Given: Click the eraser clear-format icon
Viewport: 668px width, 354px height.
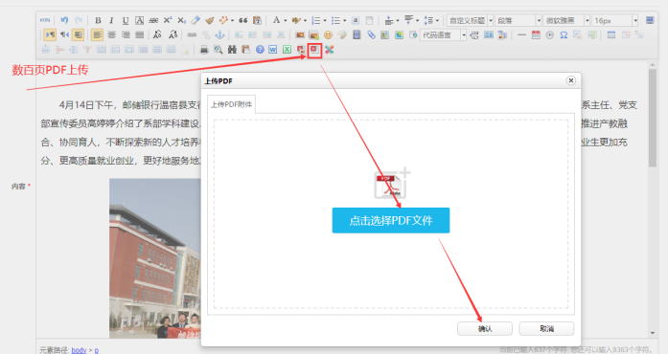Looking at the screenshot, I should (x=196, y=20).
